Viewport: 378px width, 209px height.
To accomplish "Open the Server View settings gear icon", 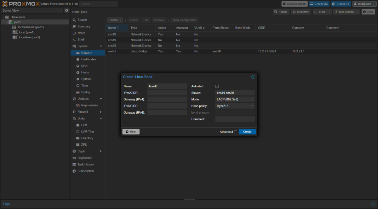I will [66, 10].
